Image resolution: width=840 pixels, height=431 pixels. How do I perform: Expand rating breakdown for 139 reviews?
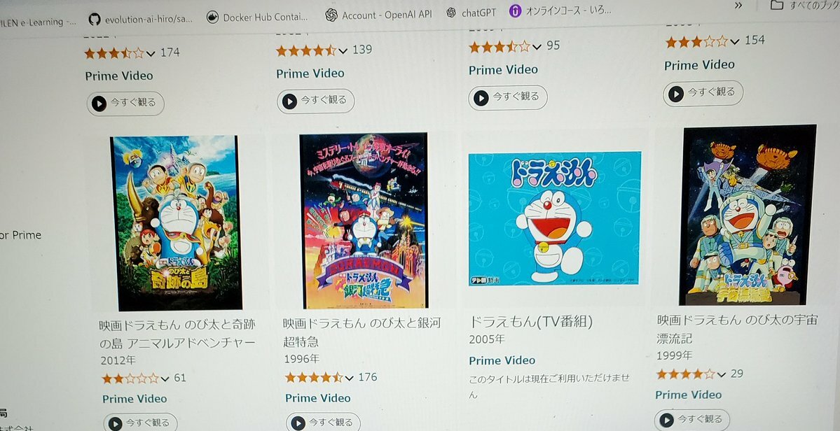(x=343, y=51)
